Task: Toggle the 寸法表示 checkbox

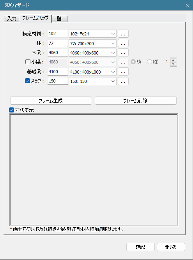Action: point(11,110)
